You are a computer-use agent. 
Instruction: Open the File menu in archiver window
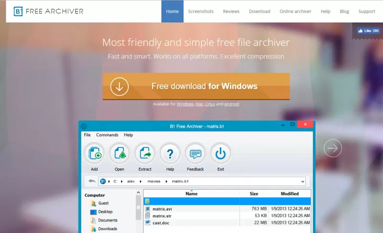point(87,135)
